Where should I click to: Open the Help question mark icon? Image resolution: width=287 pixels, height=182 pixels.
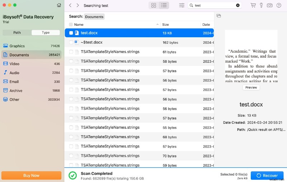pos(279,5)
